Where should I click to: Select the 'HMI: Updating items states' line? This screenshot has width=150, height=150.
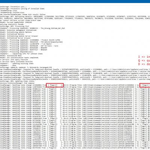pyautogui.click(x=17, y=81)
